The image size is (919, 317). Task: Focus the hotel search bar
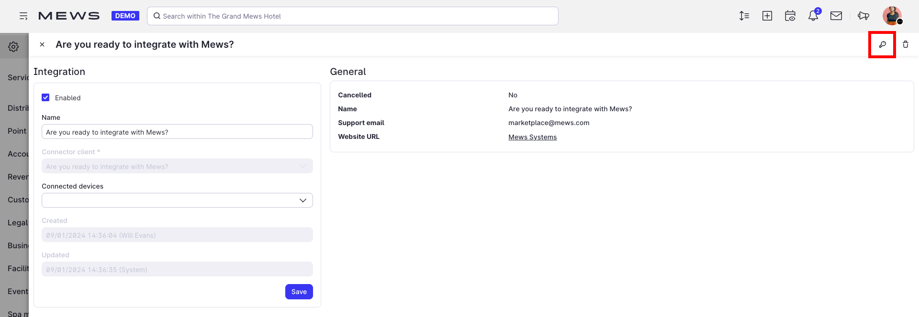[x=352, y=16]
